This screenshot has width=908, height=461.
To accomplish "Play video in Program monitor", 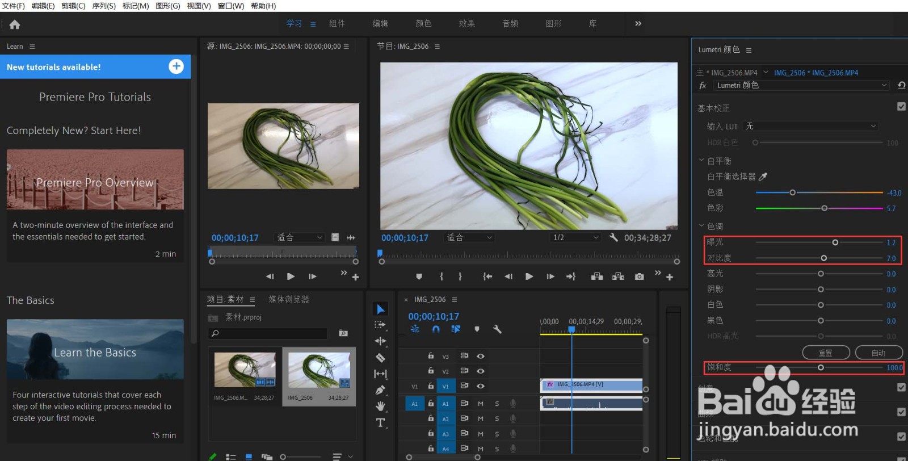I will tap(529, 276).
